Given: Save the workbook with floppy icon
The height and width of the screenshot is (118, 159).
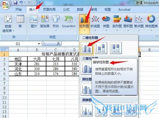Looking at the screenshot, I should [16, 3].
